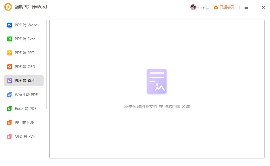Open the hamburger menu in title bar

click(246, 7)
